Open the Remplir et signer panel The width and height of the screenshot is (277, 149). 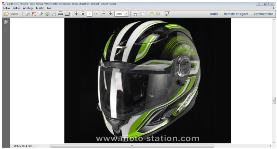[236, 14]
